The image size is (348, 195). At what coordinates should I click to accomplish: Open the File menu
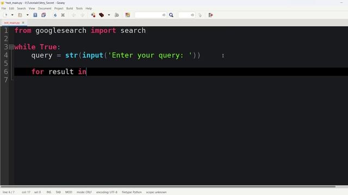pos(4,9)
